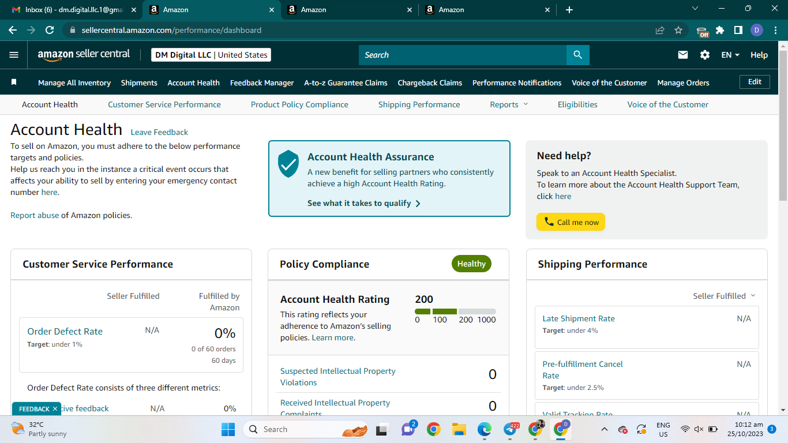The width and height of the screenshot is (788, 443).
Task: Open A-to-z Guarantee Claims
Action: (346, 82)
